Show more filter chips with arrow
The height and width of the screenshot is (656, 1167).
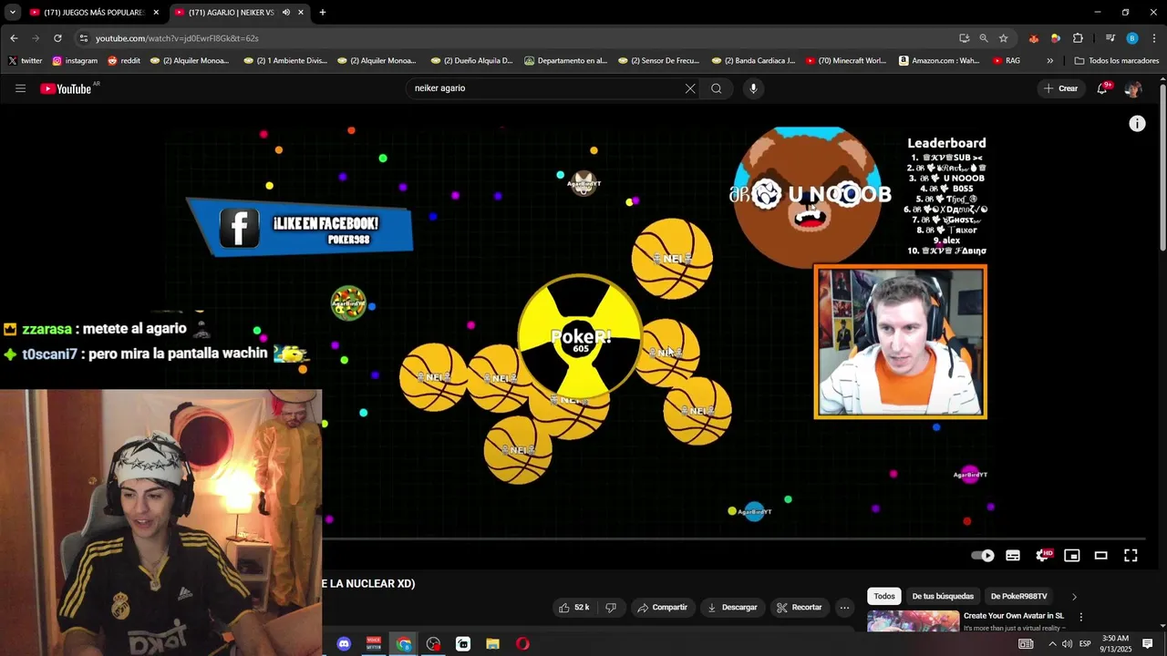tap(1074, 597)
